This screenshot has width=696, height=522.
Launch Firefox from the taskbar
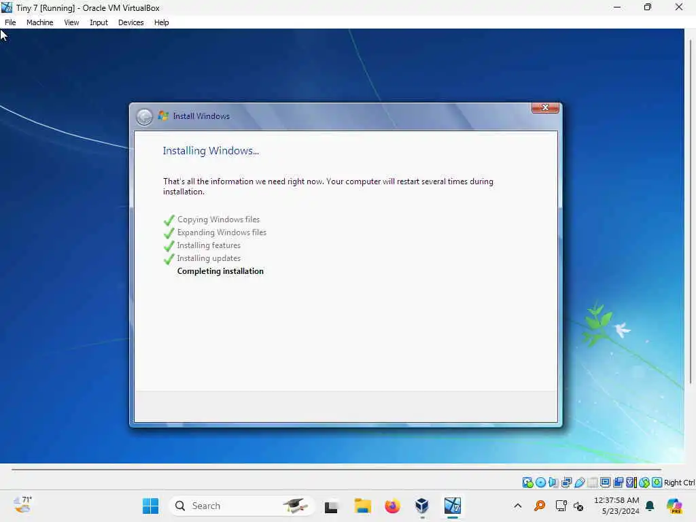(x=392, y=506)
